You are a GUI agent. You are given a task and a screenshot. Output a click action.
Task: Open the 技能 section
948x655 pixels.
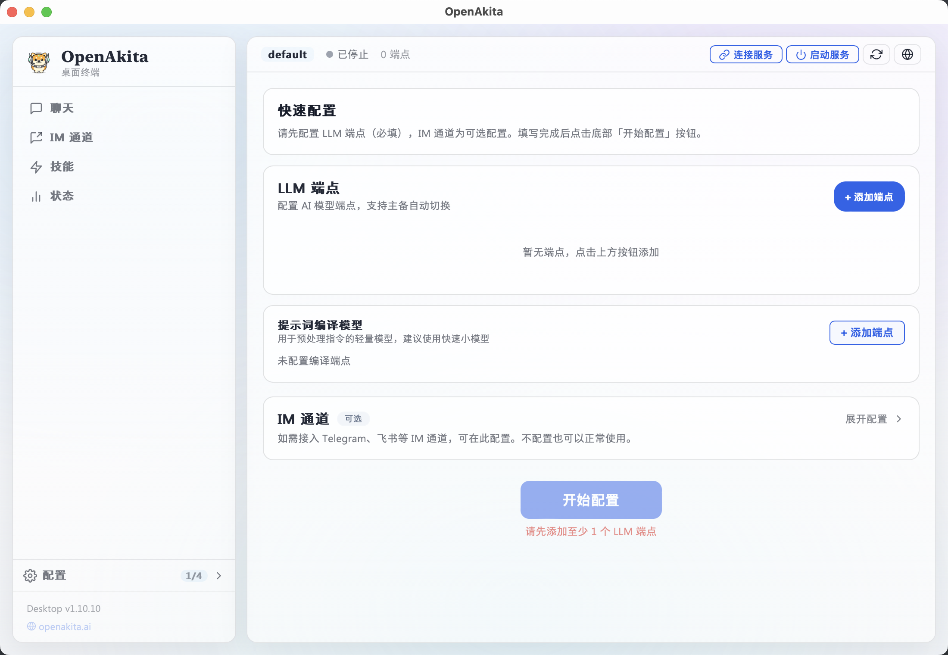[x=62, y=167]
